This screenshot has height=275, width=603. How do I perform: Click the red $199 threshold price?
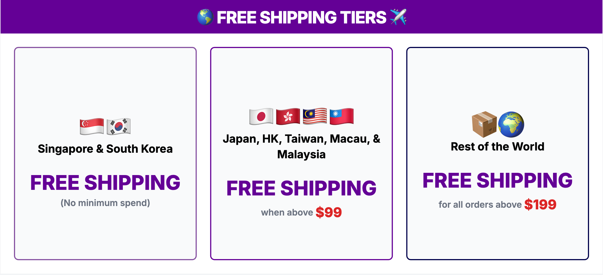(x=540, y=205)
